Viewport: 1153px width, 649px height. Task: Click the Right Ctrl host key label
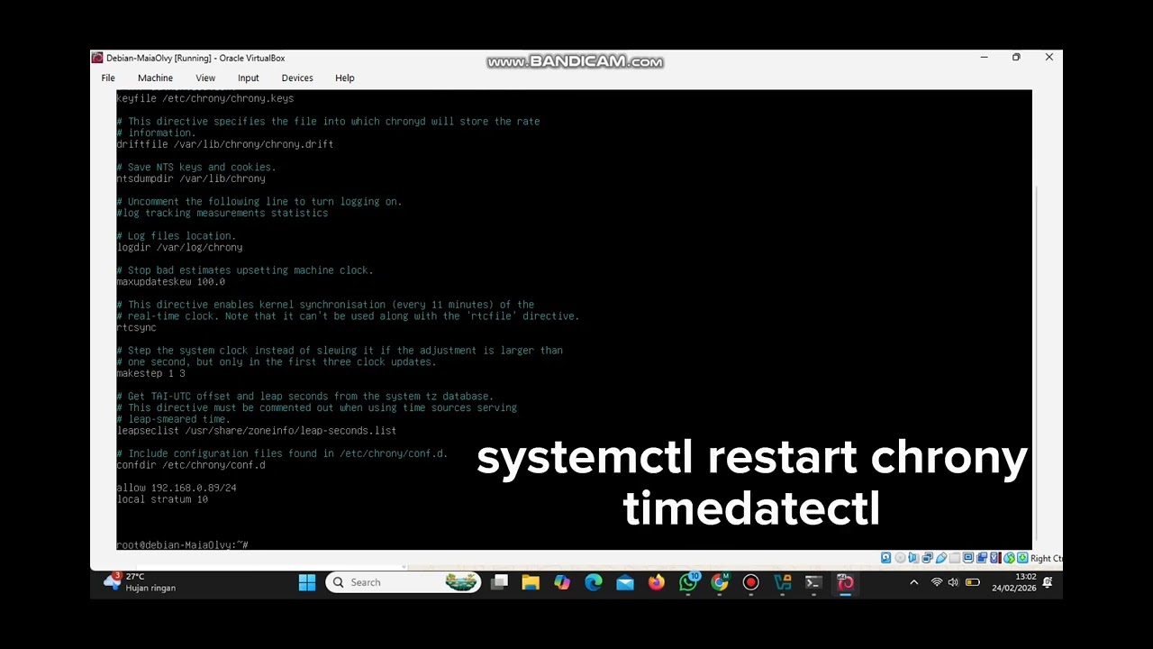point(1047,559)
